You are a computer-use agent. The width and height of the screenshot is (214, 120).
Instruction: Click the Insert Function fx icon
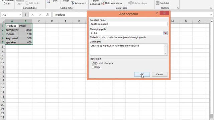(47, 15)
